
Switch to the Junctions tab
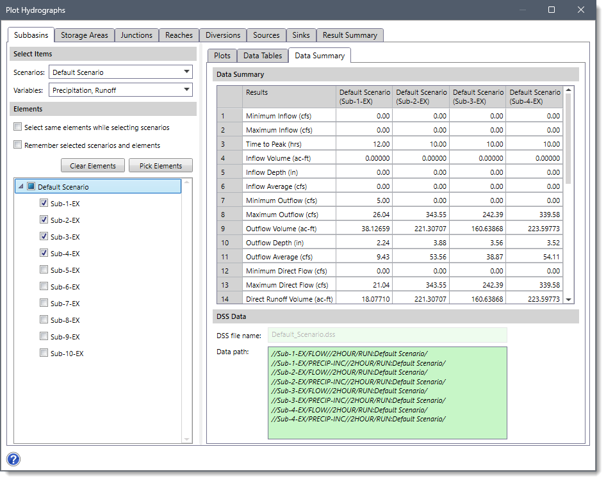pyautogui.click(x=136, y=35)
